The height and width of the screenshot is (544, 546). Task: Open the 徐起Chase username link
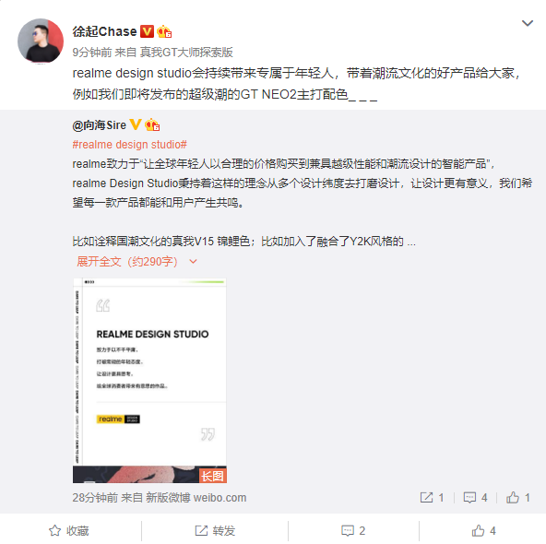point(104,31)
